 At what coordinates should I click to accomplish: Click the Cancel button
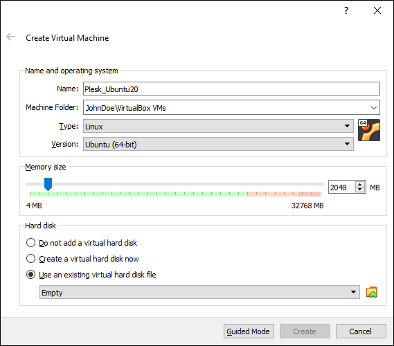click(361, 331)
